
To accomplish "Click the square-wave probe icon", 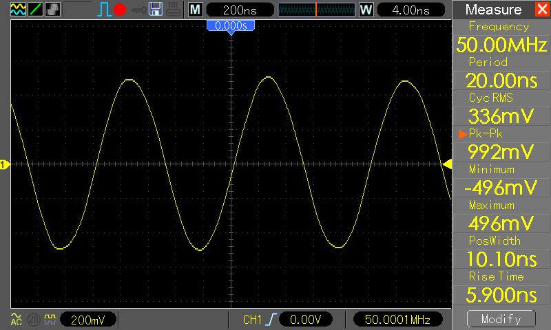I will (x=50, y=319).
